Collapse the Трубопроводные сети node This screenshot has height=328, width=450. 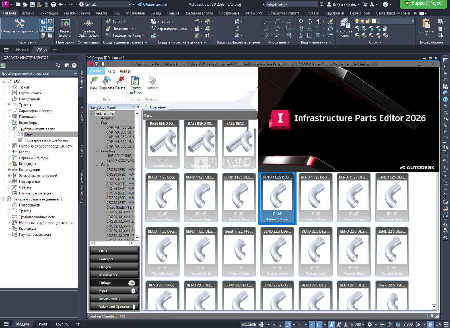pos(9,128)
